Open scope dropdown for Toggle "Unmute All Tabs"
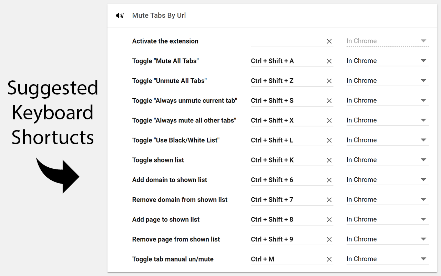Viewport: 441px width, 276px height. click(388, 81)
